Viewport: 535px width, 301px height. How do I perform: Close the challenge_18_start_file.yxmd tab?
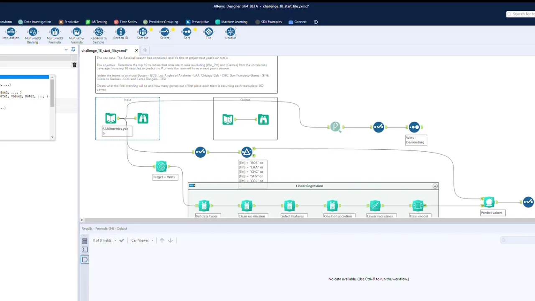(136, 50)
